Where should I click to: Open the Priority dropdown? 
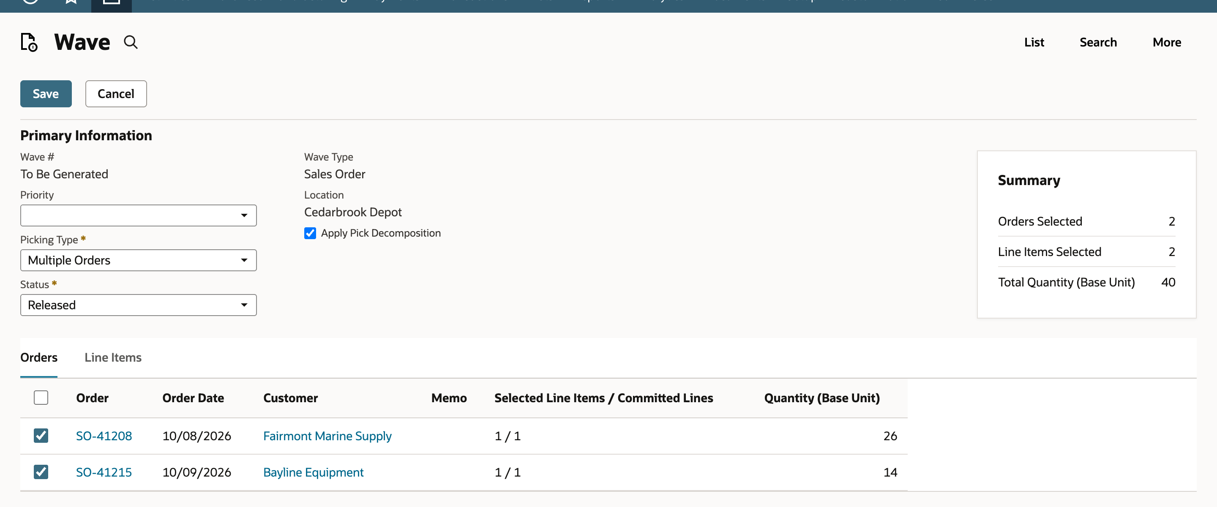[x=139, y=215]
